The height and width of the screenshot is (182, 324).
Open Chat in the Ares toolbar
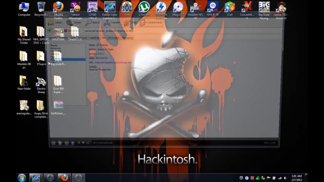click(130, 22)
